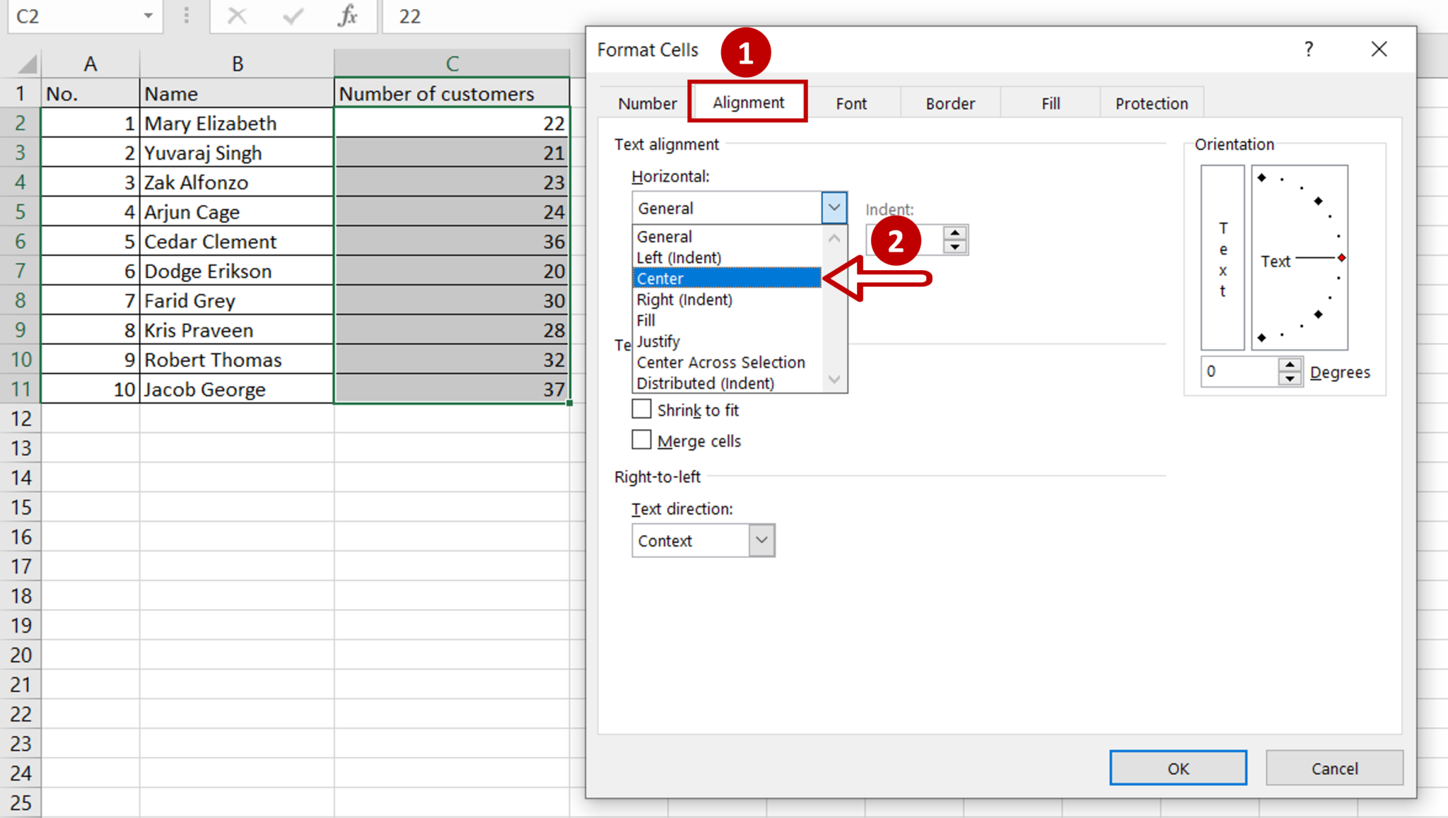Switch to the Font tab
Screen dimensions: 1448x818
851,103
